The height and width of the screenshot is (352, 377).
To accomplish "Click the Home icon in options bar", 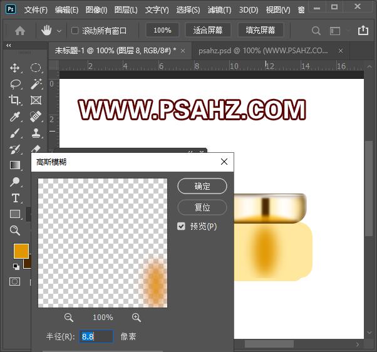I will coord(20,31).
